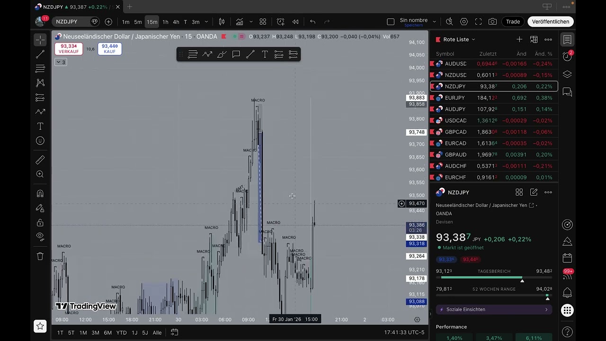This screenshot has height=341, width=606.
Task: Toggle stay-in-drawing-mode pencil lock
Action: click(40, 208)
